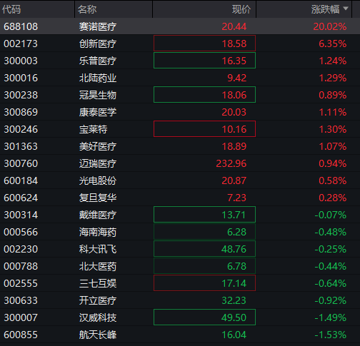The image size is (360, 346).
Task: Click price 6.28 of 海南海药
Action: [236, 232]
